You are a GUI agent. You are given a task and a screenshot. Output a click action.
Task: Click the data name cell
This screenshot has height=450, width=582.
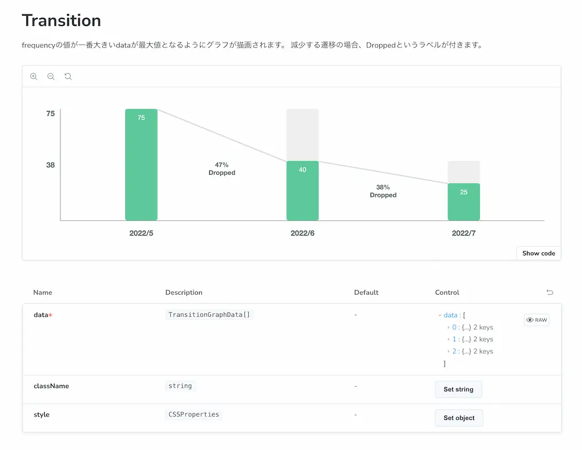click(43, 315)
